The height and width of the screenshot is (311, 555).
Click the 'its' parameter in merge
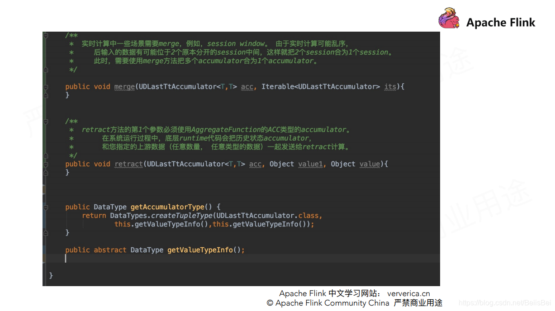point(390,86)
